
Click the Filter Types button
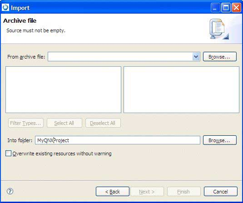(26, 123)
